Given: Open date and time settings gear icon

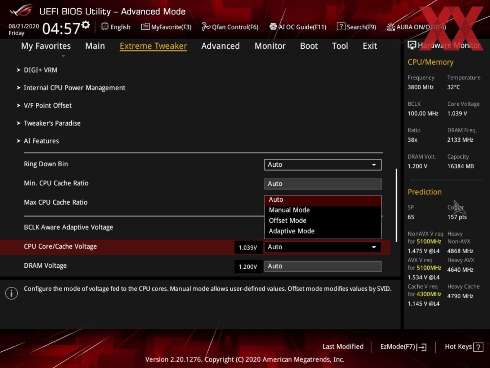Looking at the screenshot, I should pos(85,25).
